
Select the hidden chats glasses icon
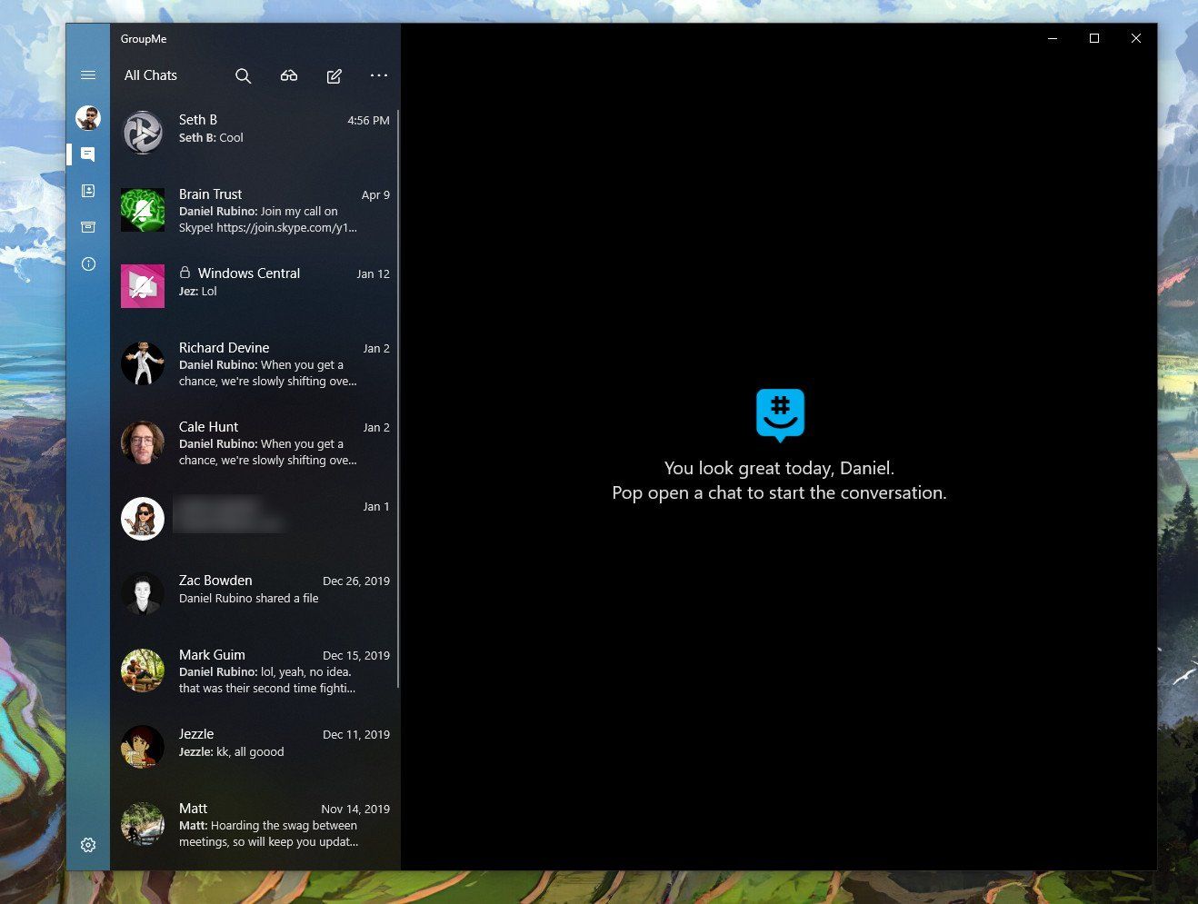coord(288,75)
